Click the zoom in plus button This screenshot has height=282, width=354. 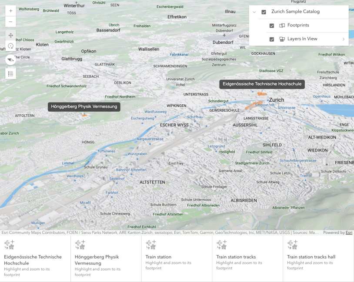click(x=10, y=11)
